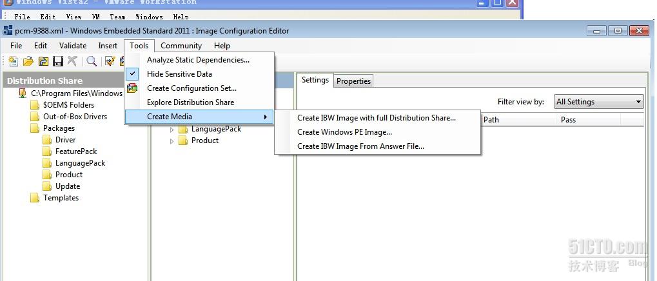Select LanguagePack in Distribution Share tree
Screen dimensions: 657x281
click(x=80, y=163)
